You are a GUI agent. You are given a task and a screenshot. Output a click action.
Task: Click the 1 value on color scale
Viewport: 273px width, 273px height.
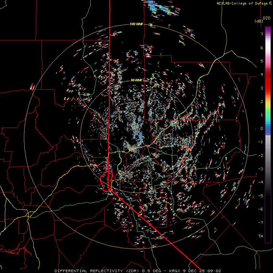262,115
